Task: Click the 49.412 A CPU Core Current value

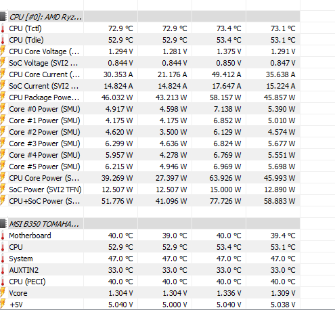Action: (226, 74)
